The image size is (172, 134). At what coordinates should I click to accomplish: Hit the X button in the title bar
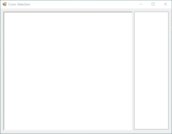166,4
